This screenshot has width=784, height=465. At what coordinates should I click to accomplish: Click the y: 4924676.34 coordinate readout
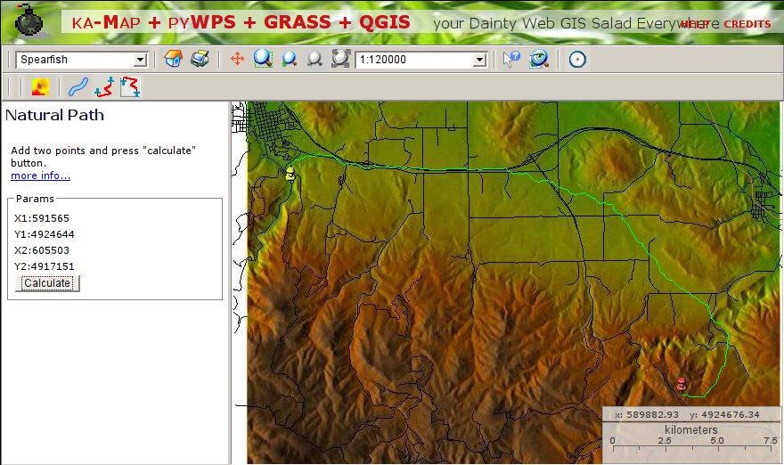[724, 414]
